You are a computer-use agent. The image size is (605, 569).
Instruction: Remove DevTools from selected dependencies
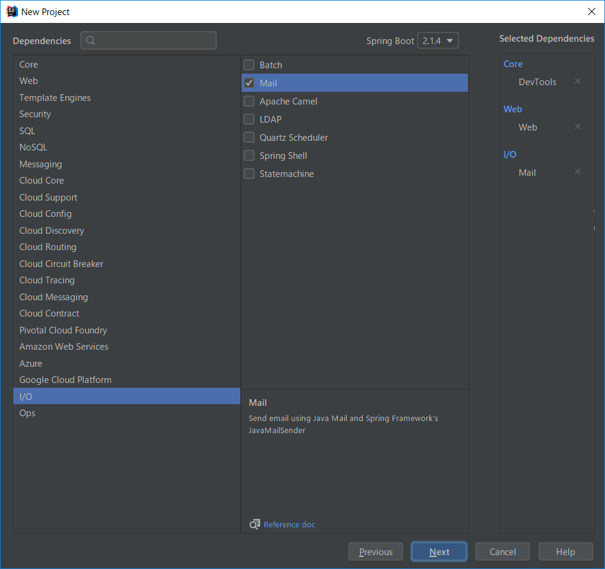click(x=578, y=81)
